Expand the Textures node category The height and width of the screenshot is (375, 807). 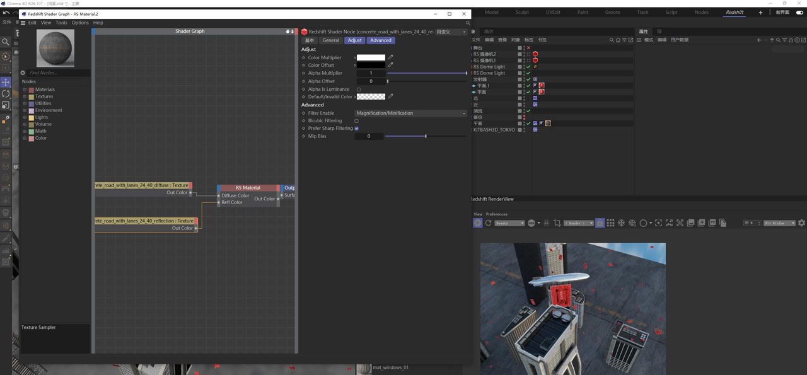[25, 96]
